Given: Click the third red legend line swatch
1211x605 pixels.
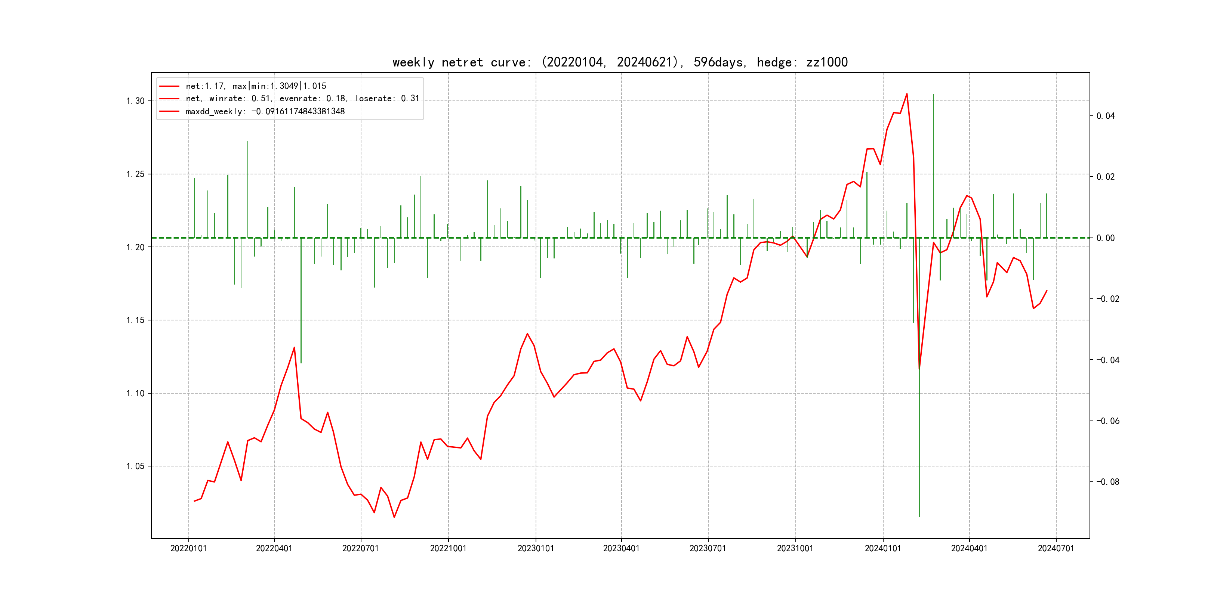Looking at the screenshot, I should [x=169, y=112].
